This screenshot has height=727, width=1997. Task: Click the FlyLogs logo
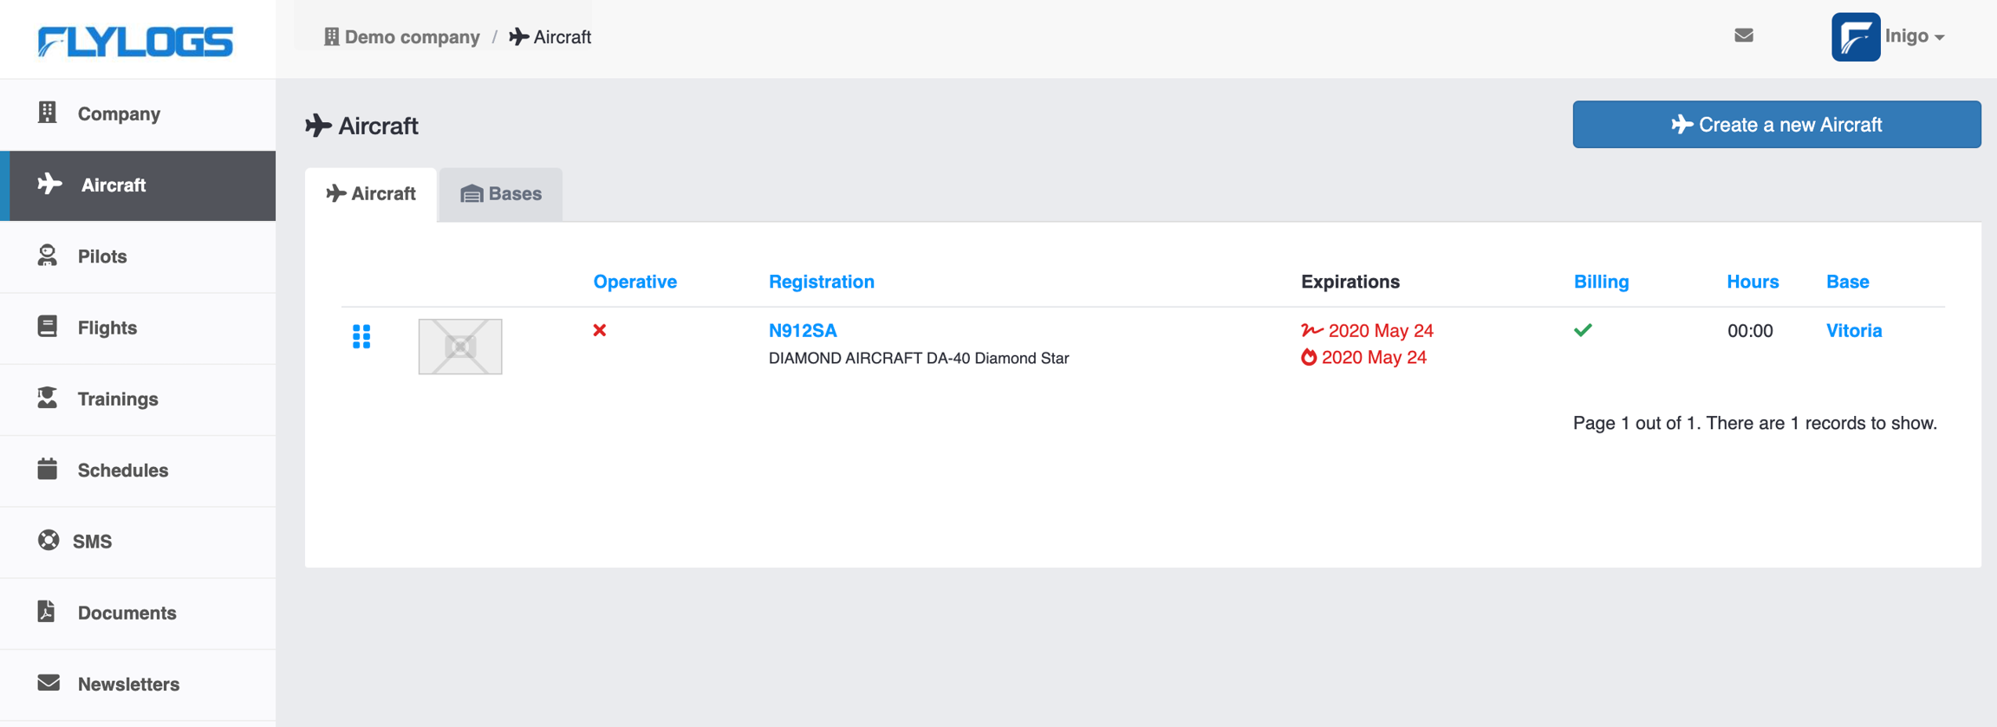135,41
